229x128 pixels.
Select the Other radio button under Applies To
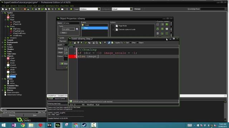pyautogui.click(x=131, y=43)
